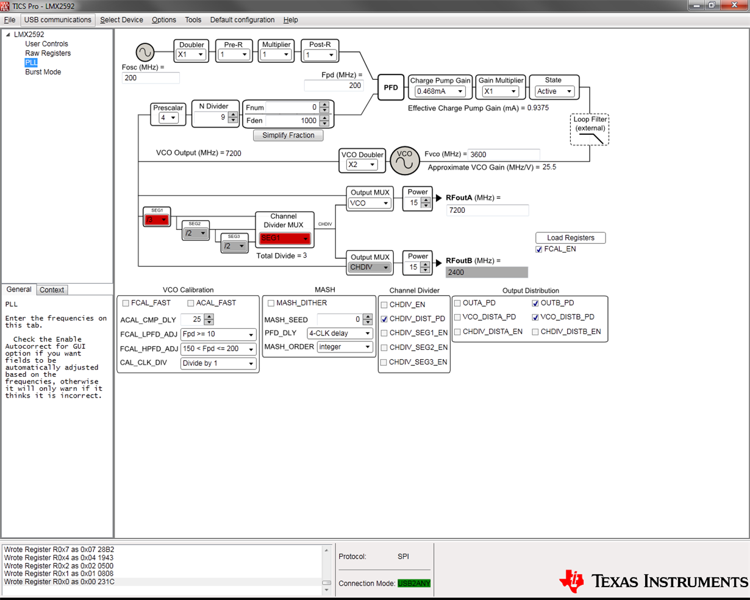Enable the ACAL_FAST checkbox
Screen dimensions: 750x600
(x=191, y=303)
